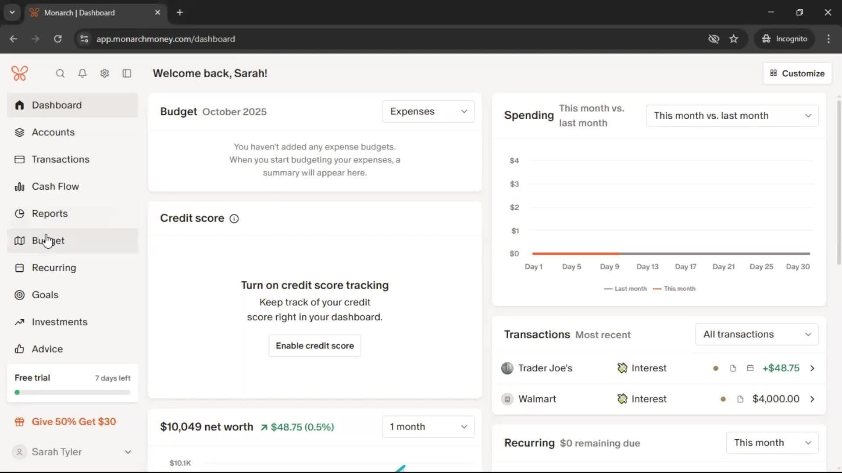Click third-party cookie blocked eye icon
Viewport: 842px width, 473px height.
click(714, 39)
